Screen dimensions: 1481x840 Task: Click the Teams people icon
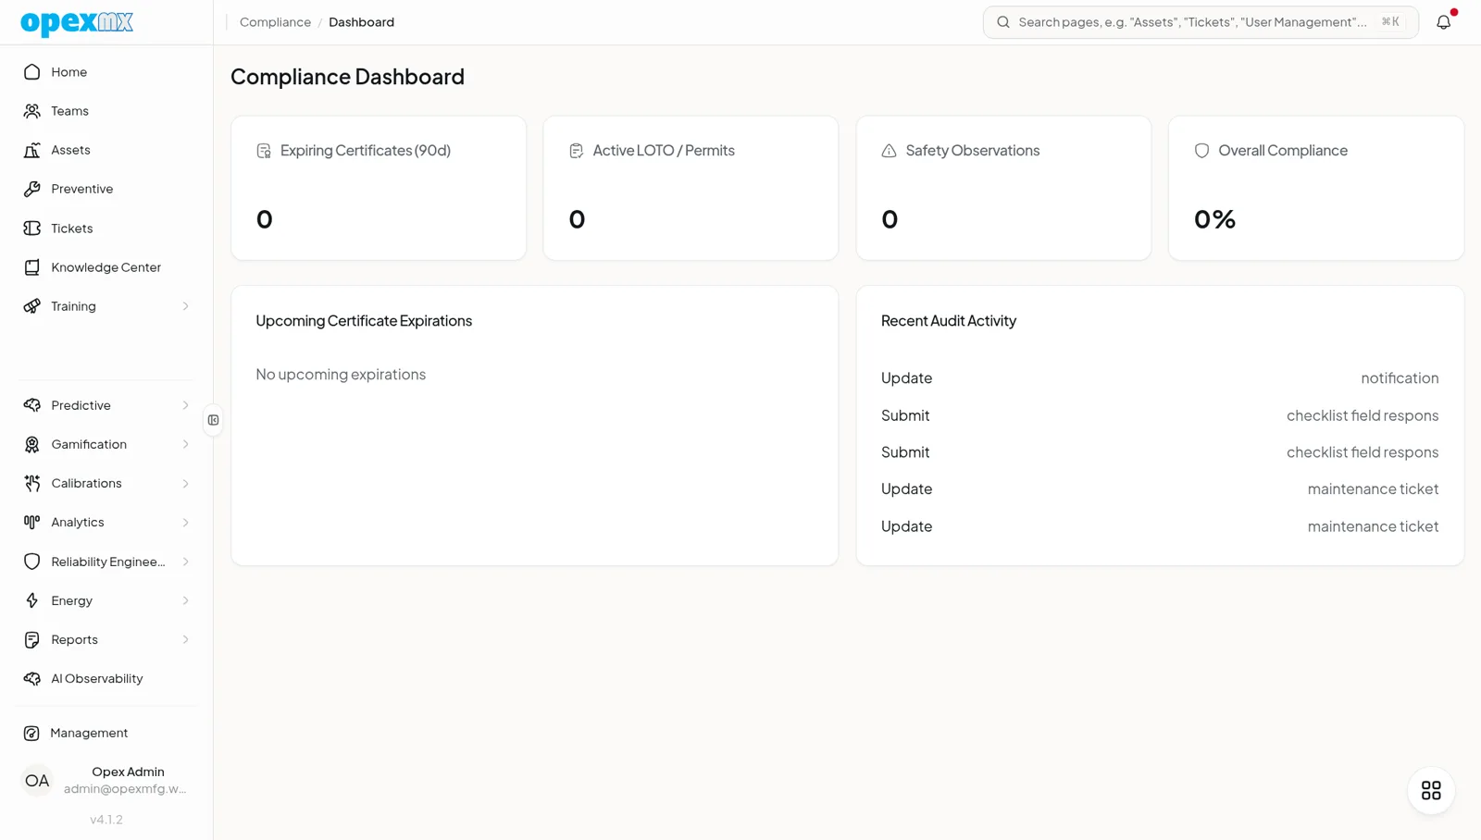(x=32, y=111)
